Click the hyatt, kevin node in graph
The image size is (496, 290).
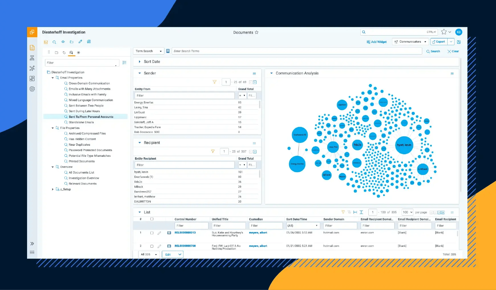coord(404,145)
